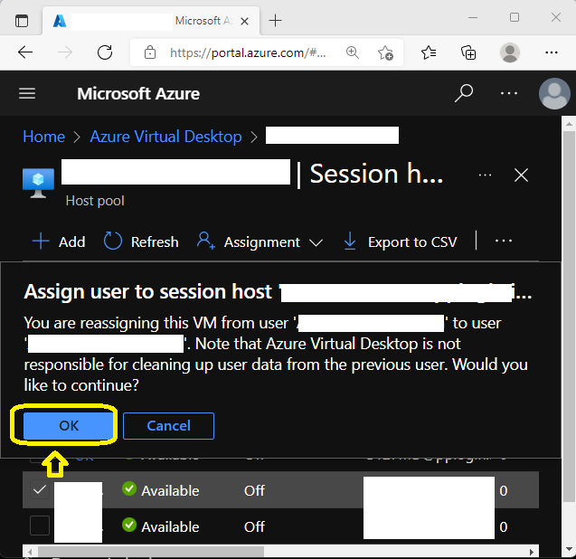Add this page to favorites
This screenshot has height=559, width=576.
tap(385, 53)
